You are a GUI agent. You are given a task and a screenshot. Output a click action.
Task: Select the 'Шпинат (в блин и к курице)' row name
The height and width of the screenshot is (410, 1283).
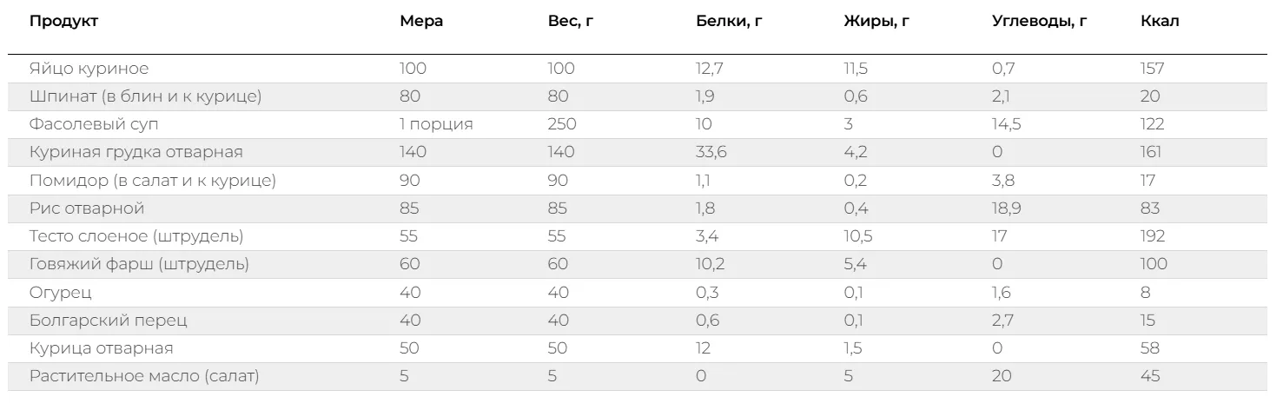(x=145, y=96)
